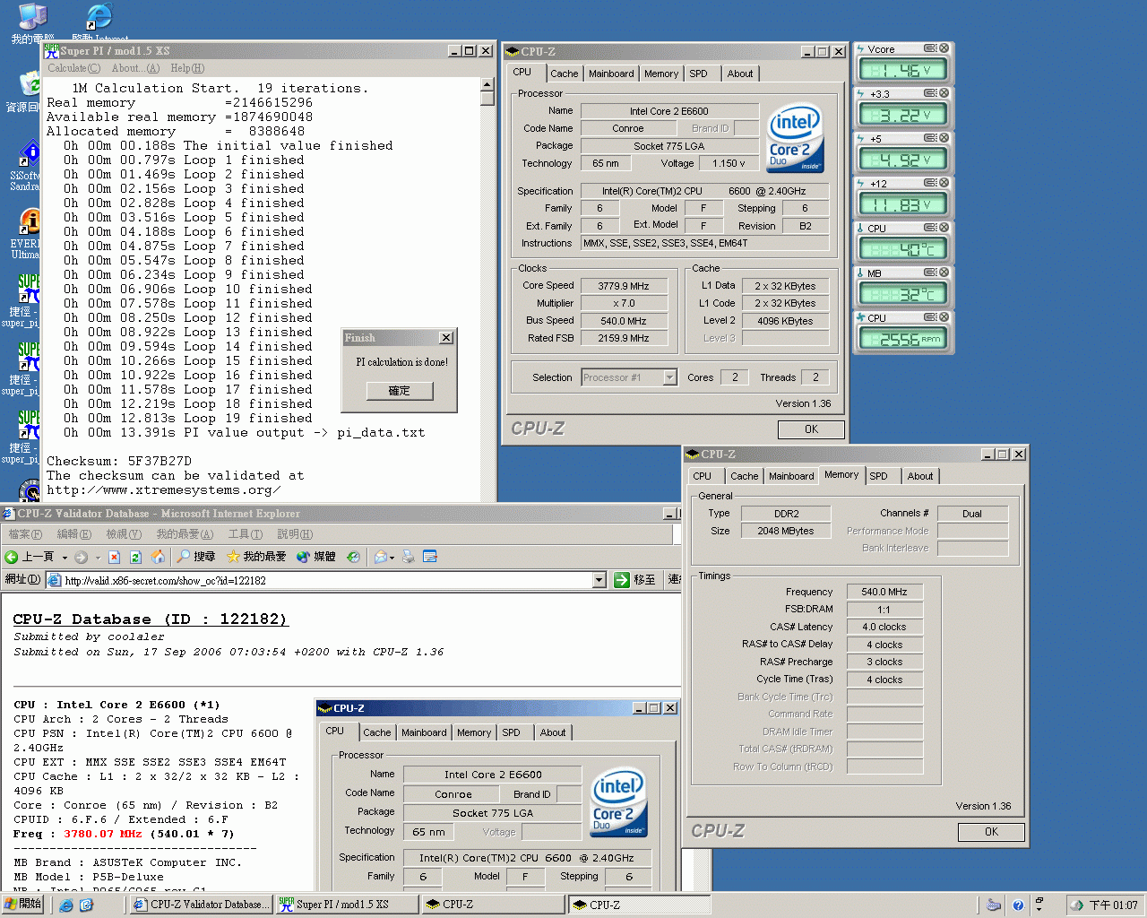Click IE Refresh page icon
This screenshot has width=1147, height=918.
click(136, 557)
